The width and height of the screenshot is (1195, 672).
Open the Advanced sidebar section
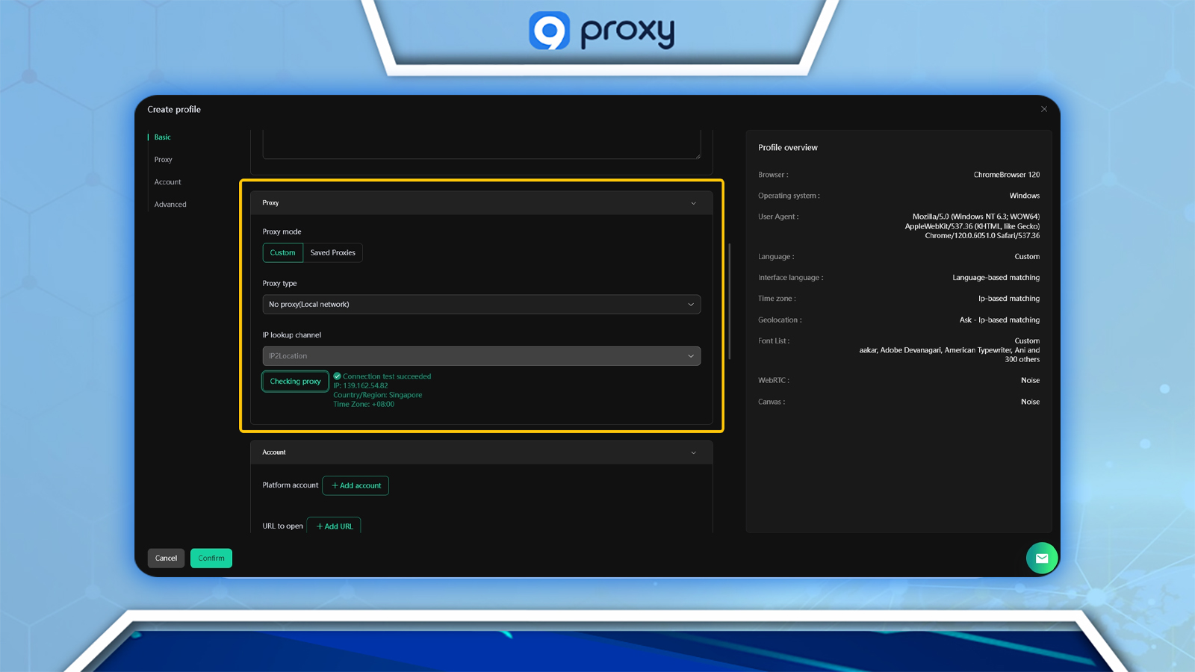click(x=170, y=204)
